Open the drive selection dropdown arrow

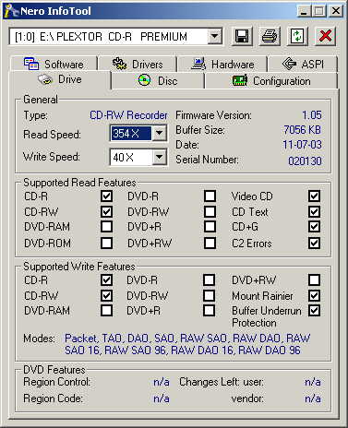(215, 37)
